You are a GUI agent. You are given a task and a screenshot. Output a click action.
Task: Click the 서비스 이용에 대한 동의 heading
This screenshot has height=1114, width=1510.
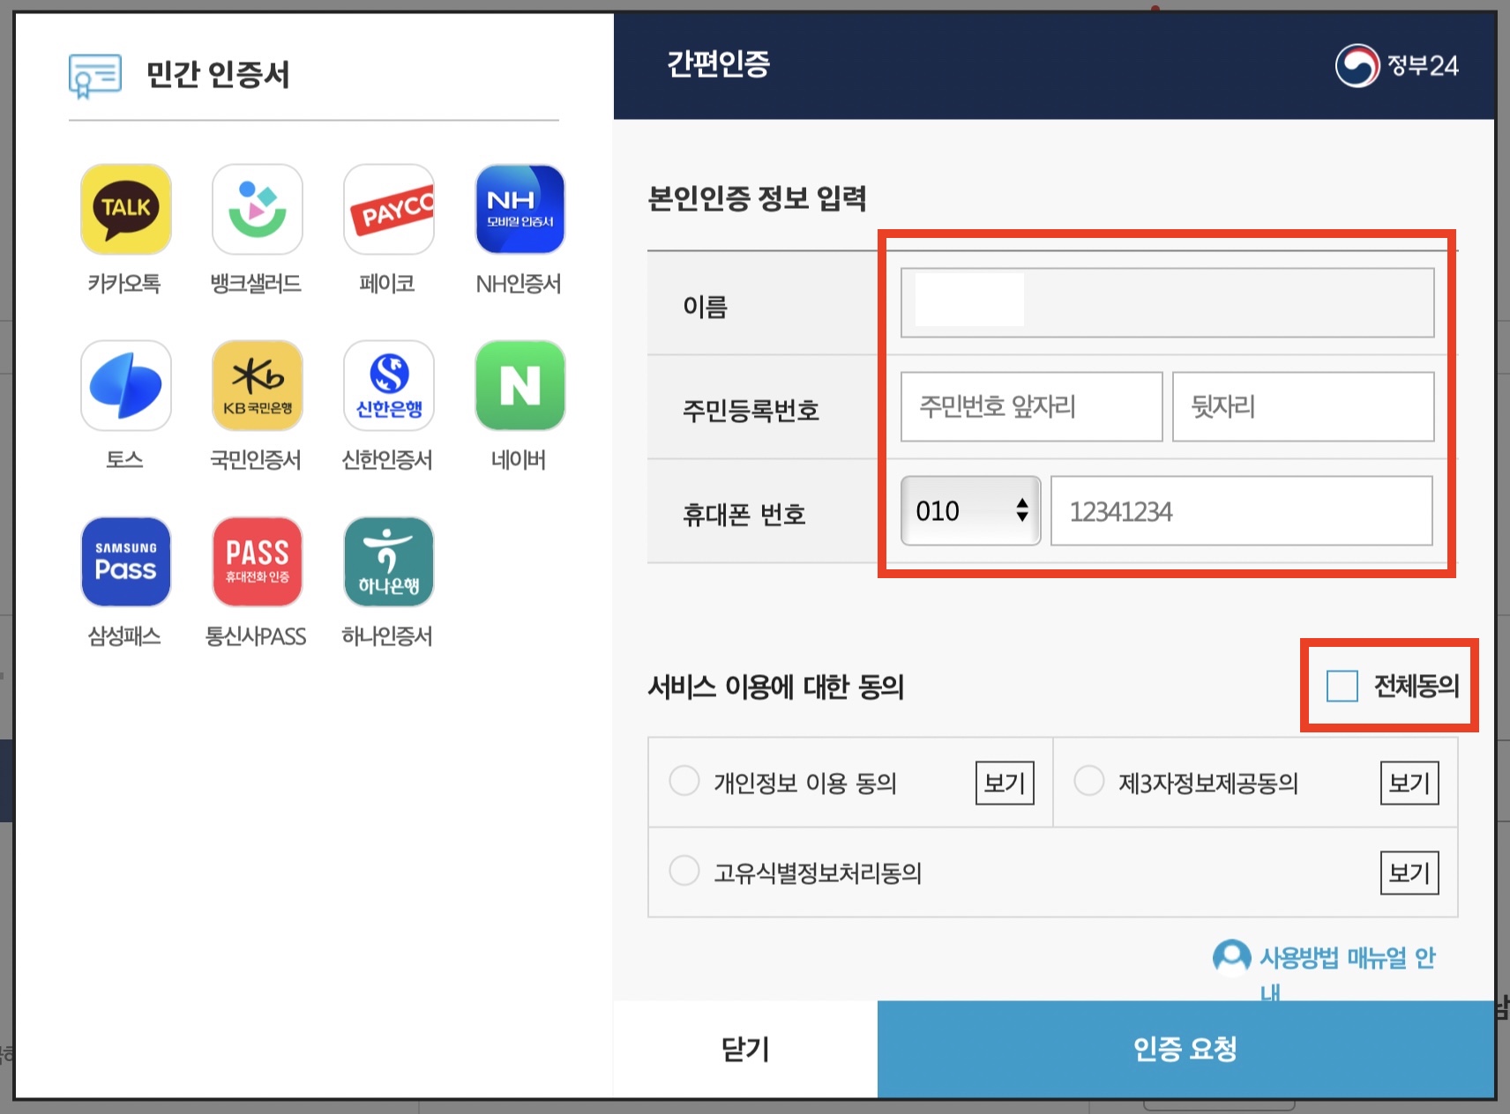tap(776, 687)
